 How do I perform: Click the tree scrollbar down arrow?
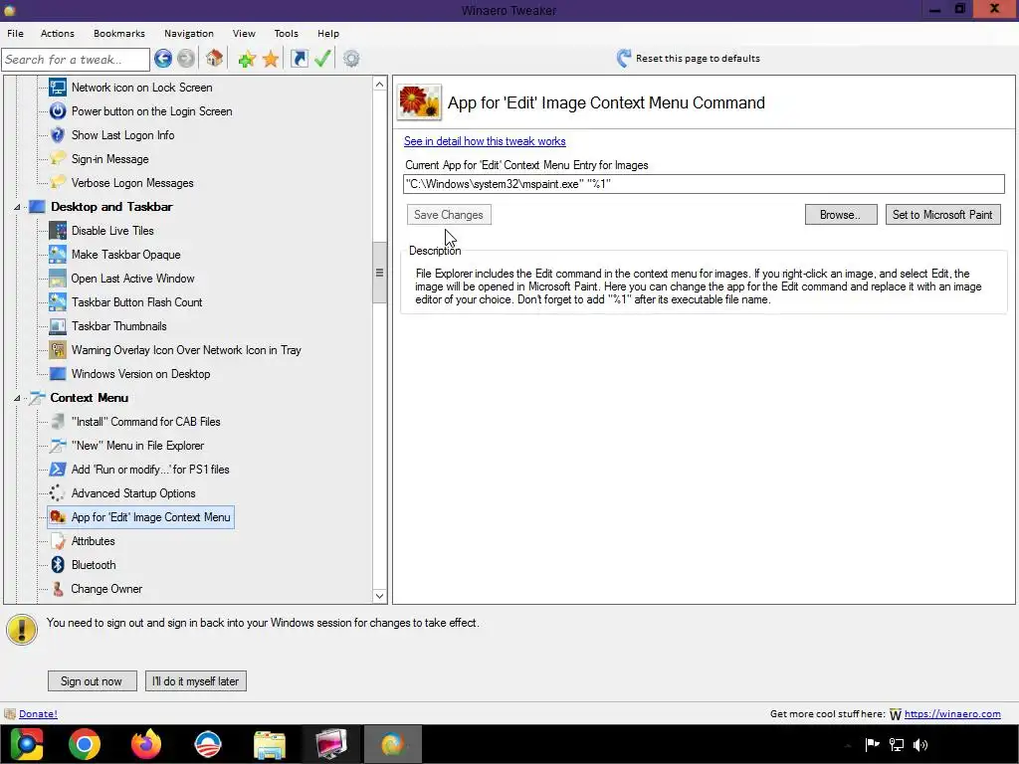point(379,596)
